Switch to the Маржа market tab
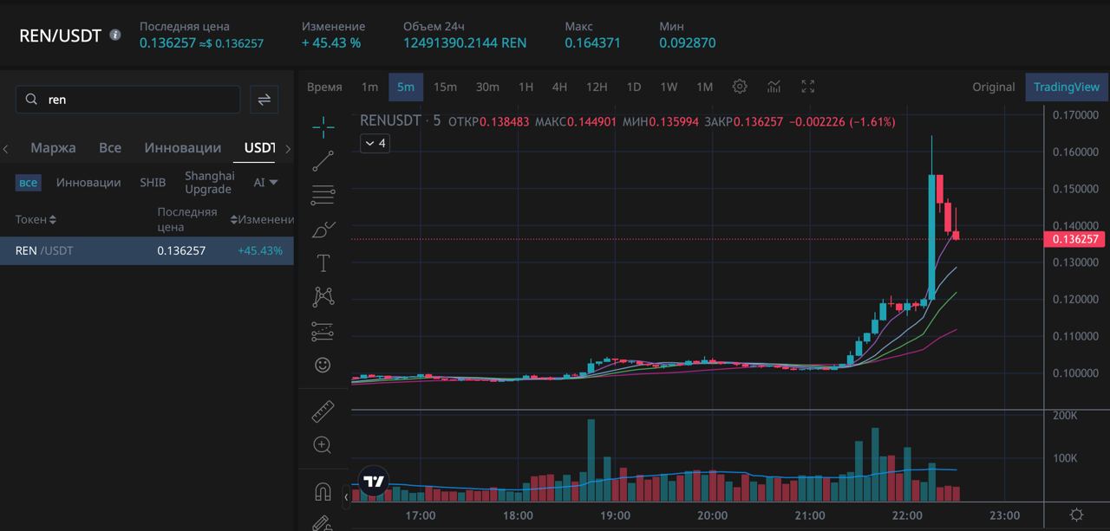Viewport: 1110px width, 531px height. (x=53, y=148)
